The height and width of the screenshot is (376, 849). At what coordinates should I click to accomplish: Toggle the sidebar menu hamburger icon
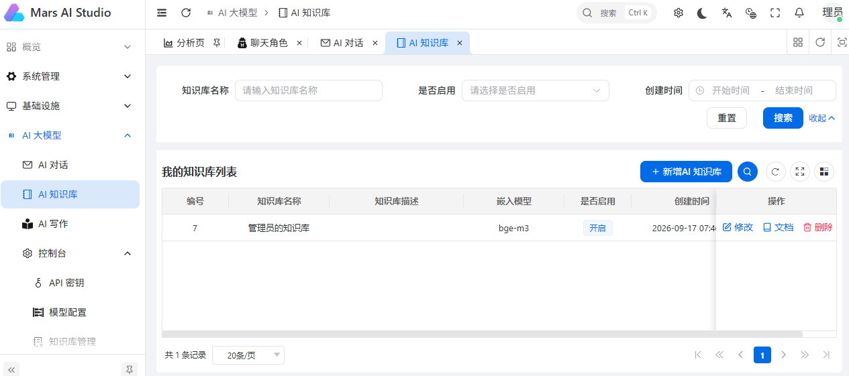[162, 13]
